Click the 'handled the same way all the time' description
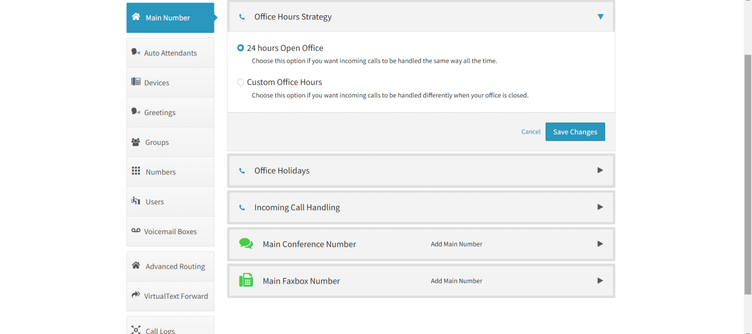Viewport: 752px width, 334px height. coord(374,61)
